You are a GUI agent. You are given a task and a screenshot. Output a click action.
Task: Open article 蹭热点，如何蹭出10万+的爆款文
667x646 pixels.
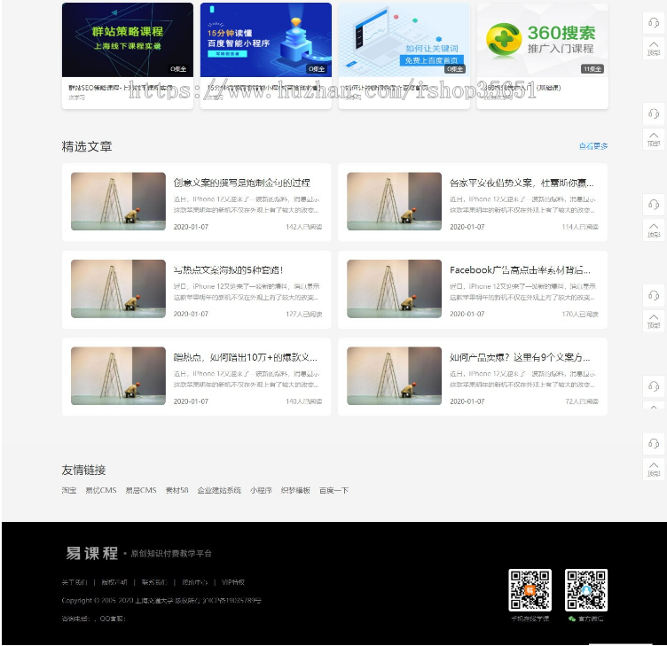[245, 357]
